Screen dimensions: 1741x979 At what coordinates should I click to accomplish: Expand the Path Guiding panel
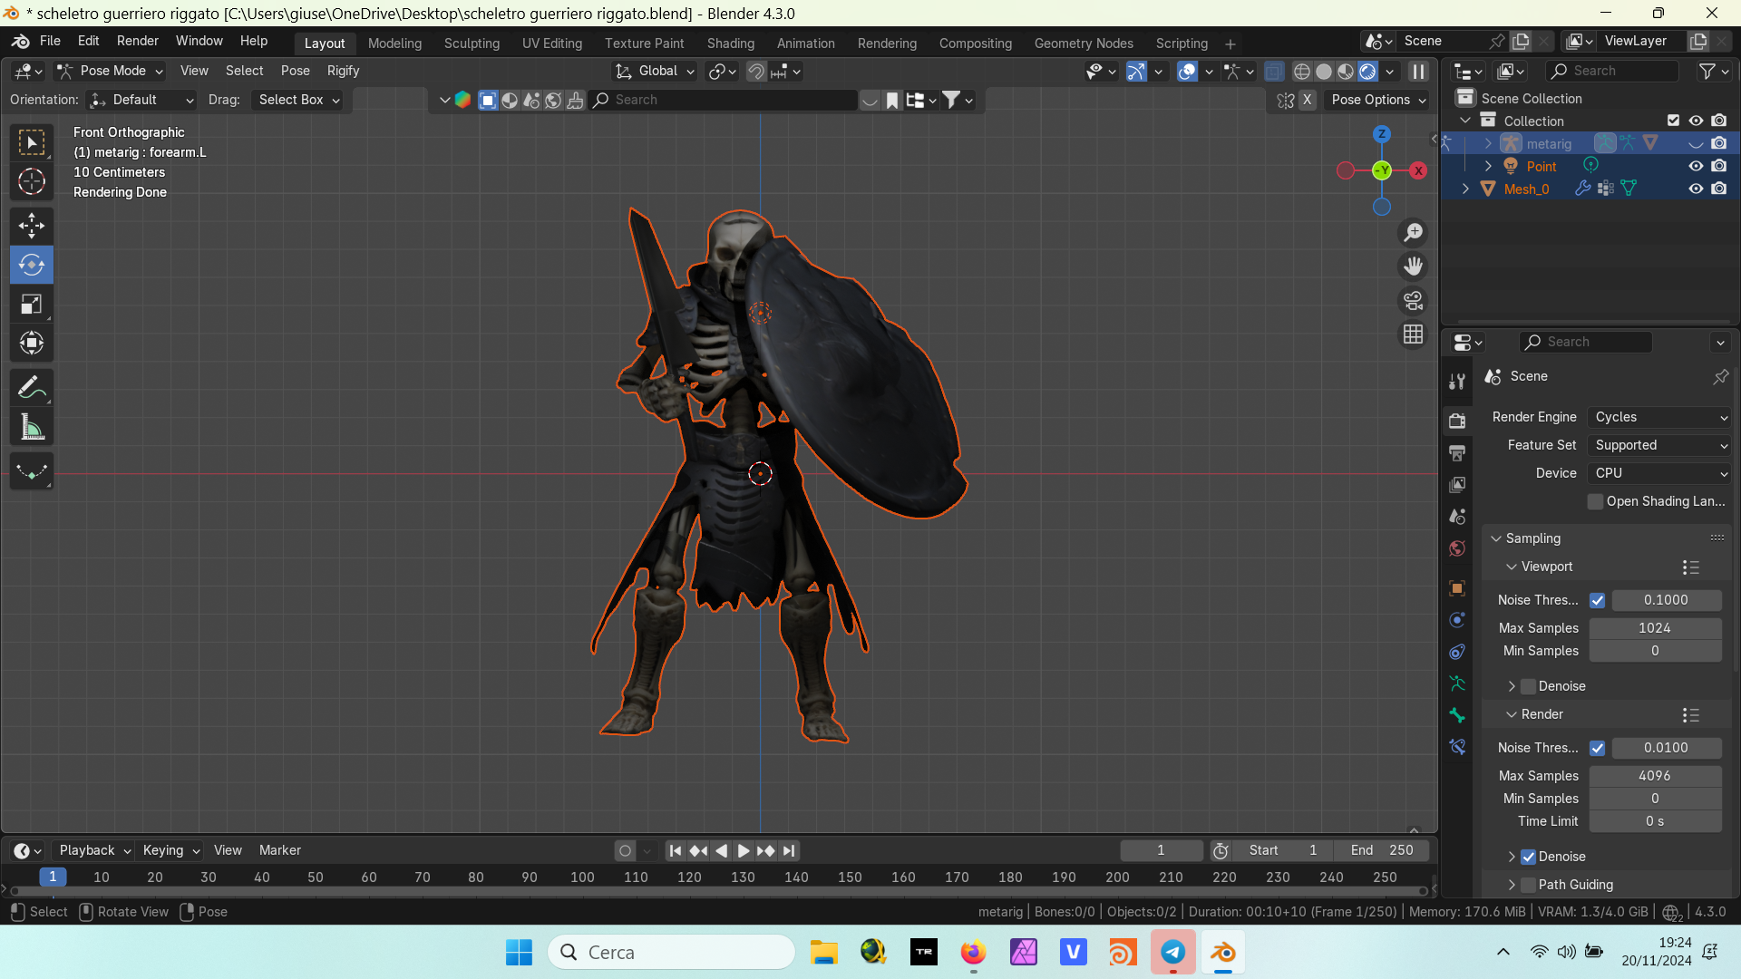(1512, 885)
